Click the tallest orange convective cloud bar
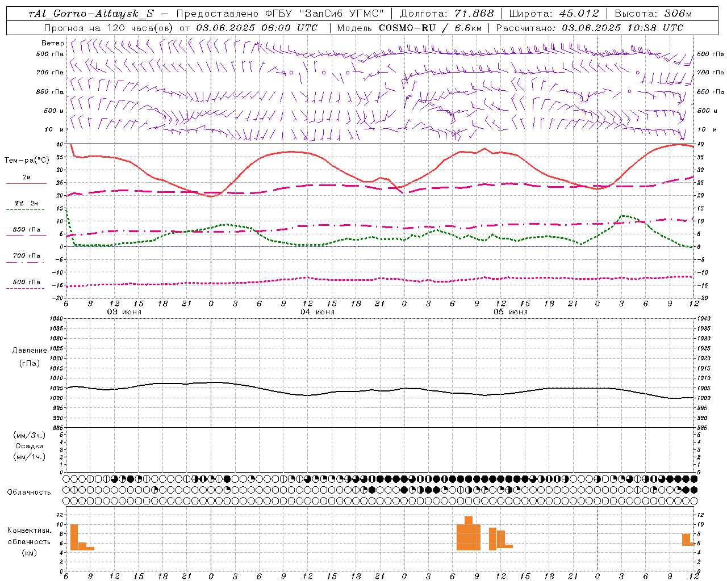This screenshot has width=727, height=581. click(x=469, y=533)
